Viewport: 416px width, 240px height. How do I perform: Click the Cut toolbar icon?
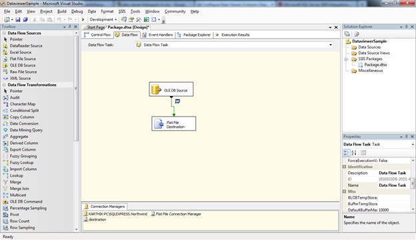pos(35,19)
